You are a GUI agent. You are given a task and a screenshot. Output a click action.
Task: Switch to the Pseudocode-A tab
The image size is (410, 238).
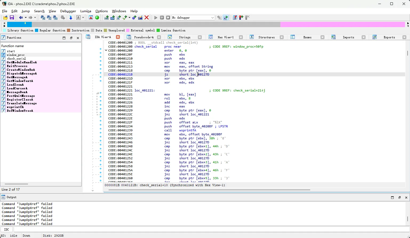[144, 37]
